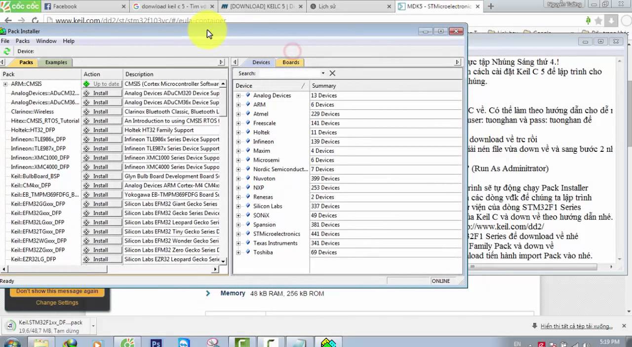The image size is (632, 347).
Task: Install the Holtek::HT32_DFP pack
Action: [102, 130]
